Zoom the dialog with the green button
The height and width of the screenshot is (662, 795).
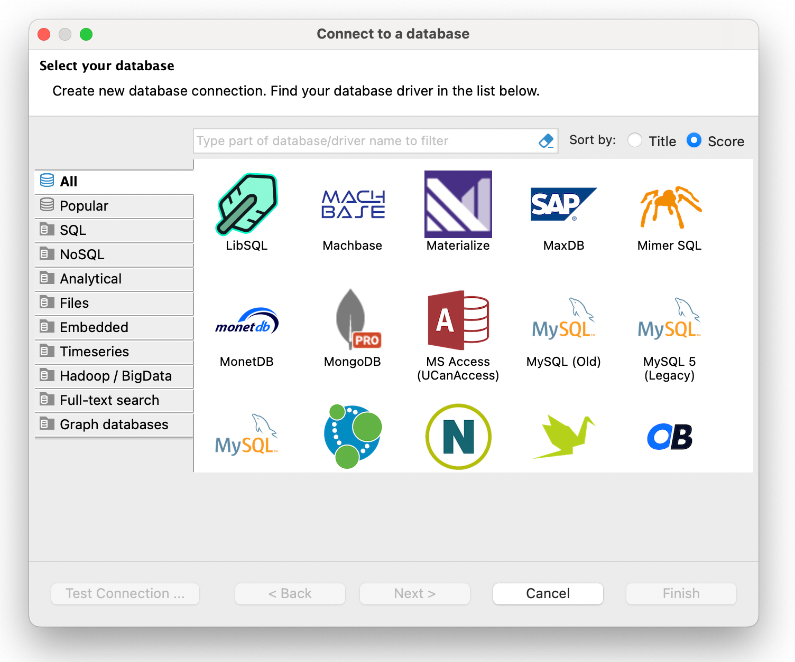(86, 34)
